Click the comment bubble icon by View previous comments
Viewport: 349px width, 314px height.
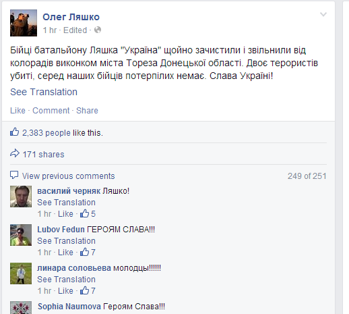click(x=14, y=175)
